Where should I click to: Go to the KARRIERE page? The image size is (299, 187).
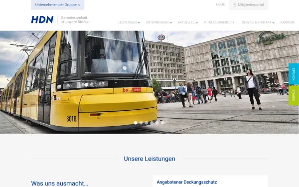tap(288, 22)
